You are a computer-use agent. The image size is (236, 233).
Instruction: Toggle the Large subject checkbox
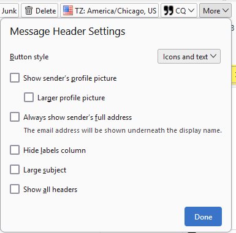[15, 170]
